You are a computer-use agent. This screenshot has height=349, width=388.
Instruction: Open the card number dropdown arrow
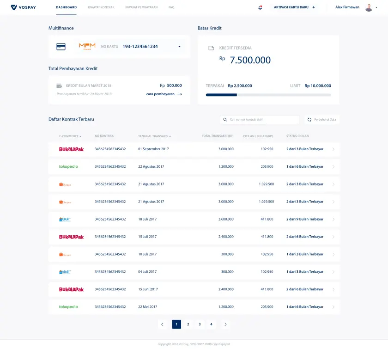coord(179,47)
